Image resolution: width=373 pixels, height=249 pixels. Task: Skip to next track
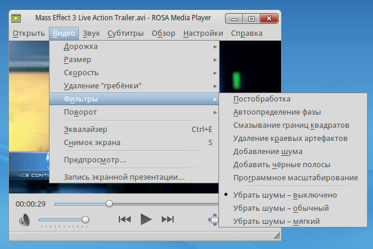point(168,219)
